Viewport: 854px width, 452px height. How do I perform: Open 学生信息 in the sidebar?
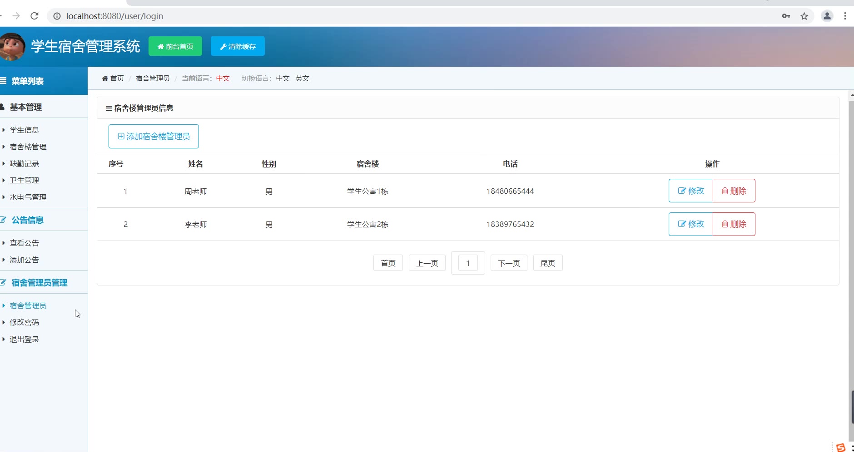point(25,130)
